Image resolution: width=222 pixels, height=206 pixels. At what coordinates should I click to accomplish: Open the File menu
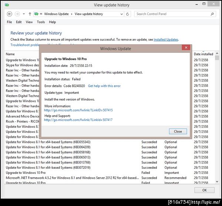9,22
